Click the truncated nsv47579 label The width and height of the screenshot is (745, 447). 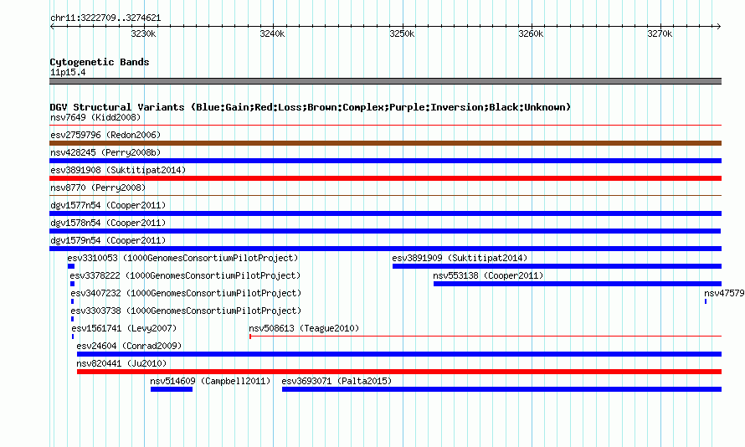click(724, 293)
